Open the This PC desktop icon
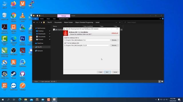This screenshot has width=183, height=102. (5, 5)
